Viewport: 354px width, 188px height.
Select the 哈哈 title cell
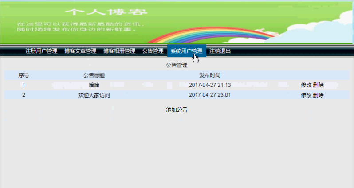tap(94, 85)
